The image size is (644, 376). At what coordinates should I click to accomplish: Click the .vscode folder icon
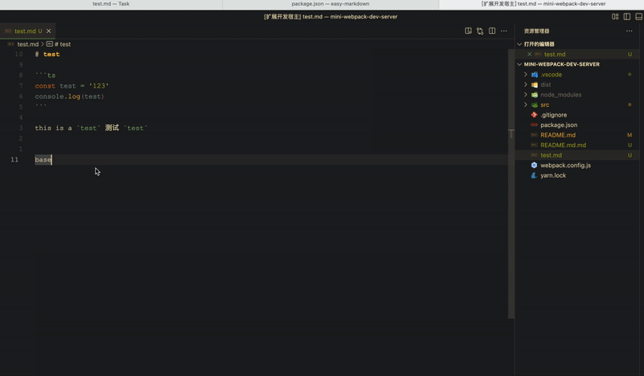pos(535,74)
